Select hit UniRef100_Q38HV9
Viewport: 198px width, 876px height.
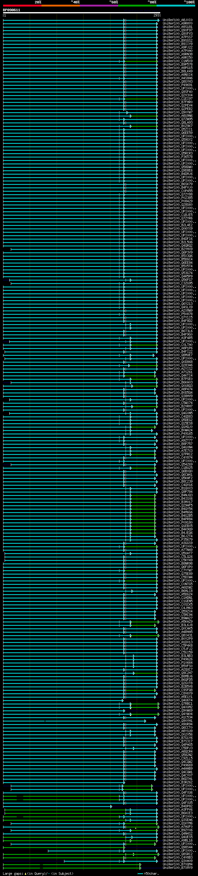pos(177,396)
